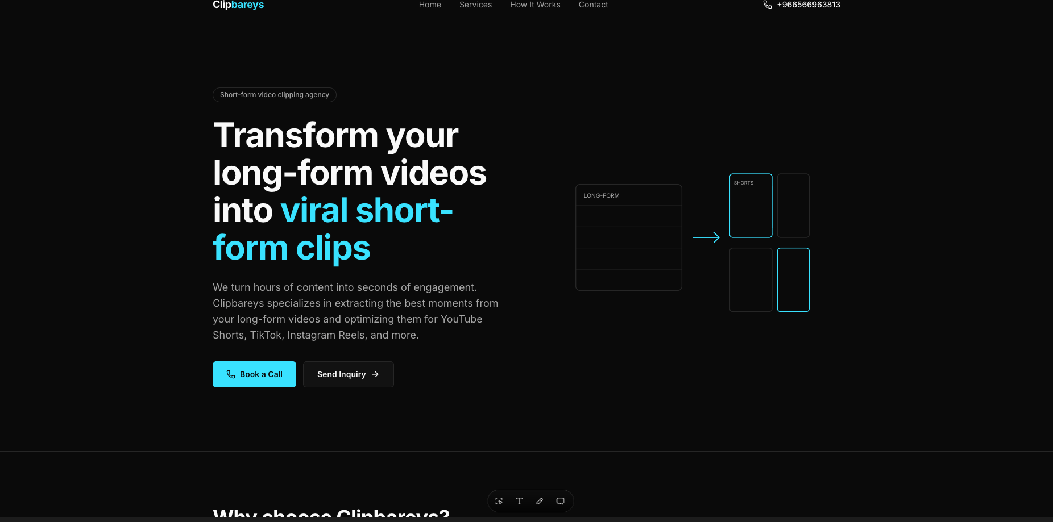This screenshot has height=522, width=1053.
Task: Go to the Home nav item
Action: (430, 5)
